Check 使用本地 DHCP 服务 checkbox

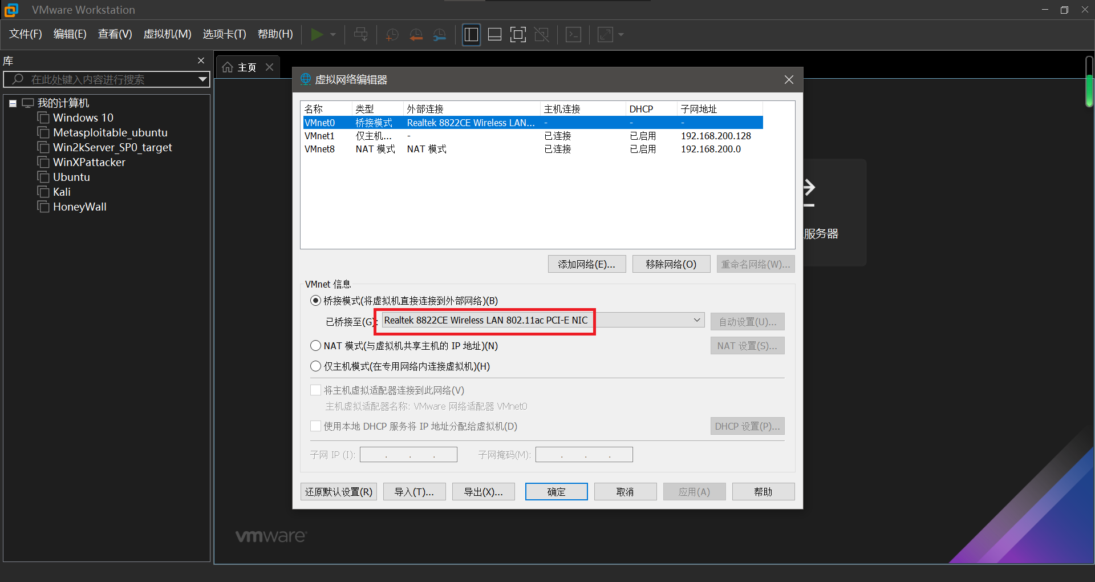315,426
